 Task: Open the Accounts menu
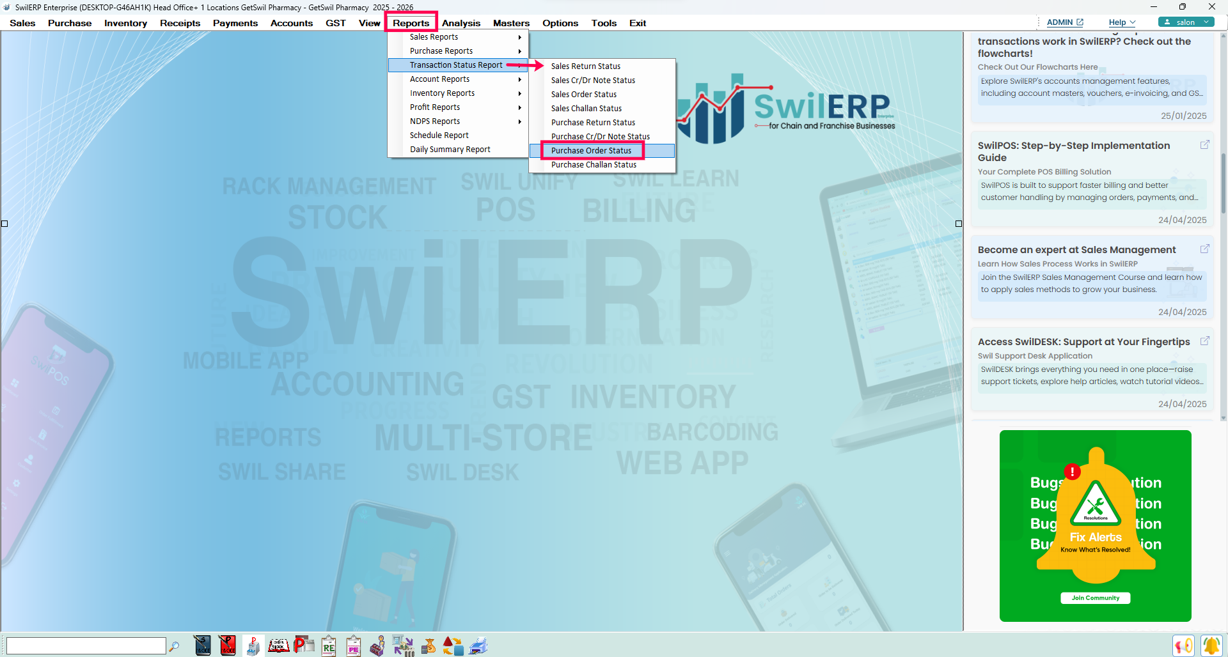[292, 23]
